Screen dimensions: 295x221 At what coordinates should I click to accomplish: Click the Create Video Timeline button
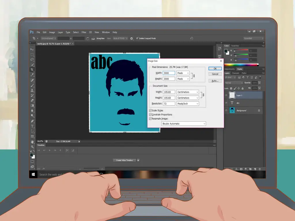(124, 160)
